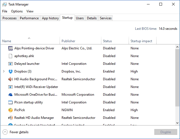
Task: Minimize the Task Manager window
Action: 148,4
